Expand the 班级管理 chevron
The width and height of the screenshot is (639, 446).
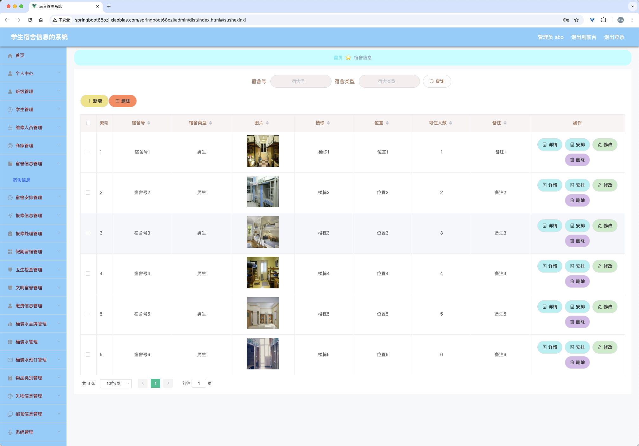click(x=59, y=91)
